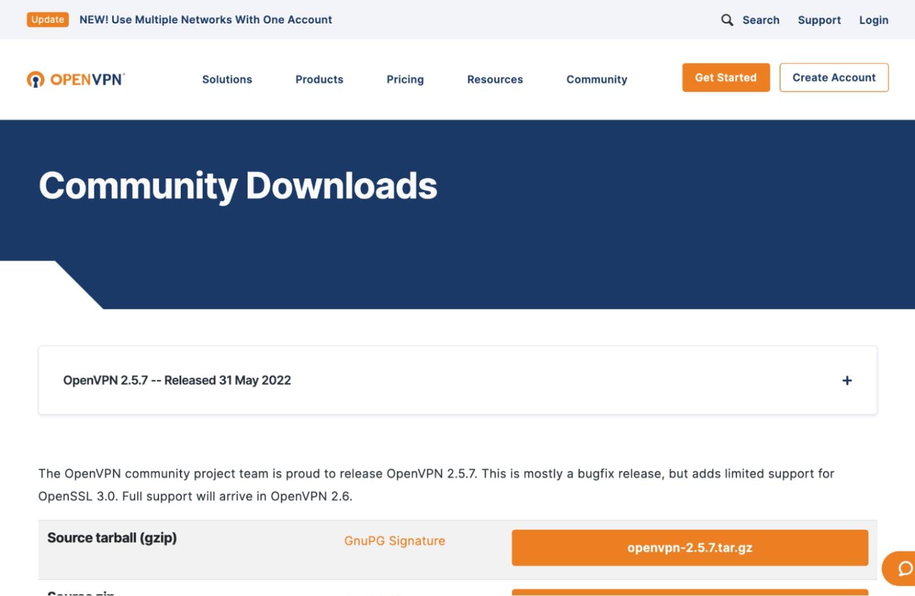Open the Solutions menu
This screenshot has width=915, height=596.
point(227,80)
